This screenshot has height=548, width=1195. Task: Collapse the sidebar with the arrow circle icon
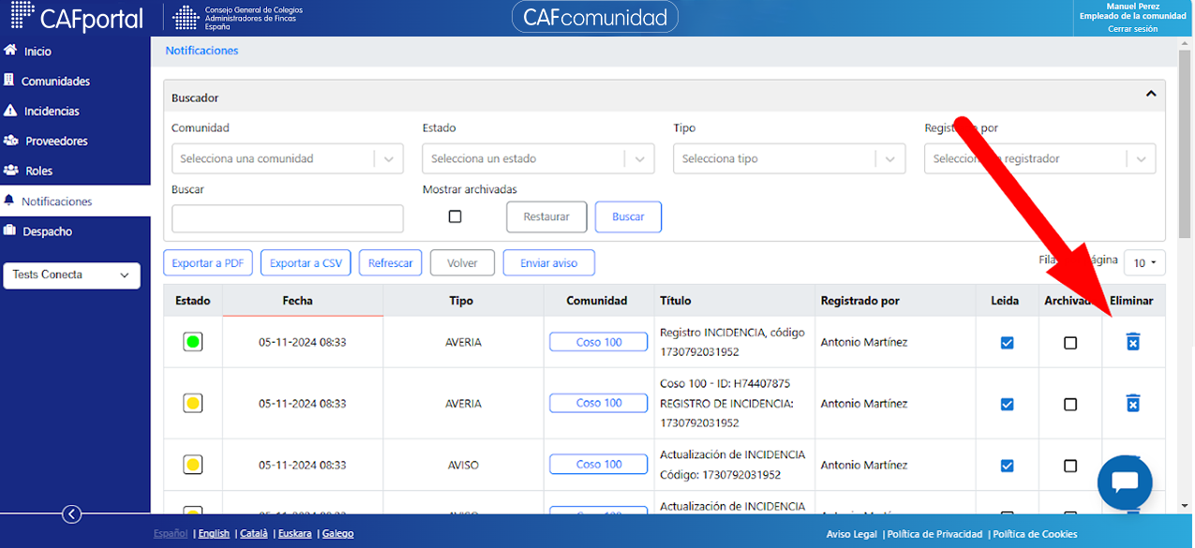pyautogui.click(x=71, y=513)
